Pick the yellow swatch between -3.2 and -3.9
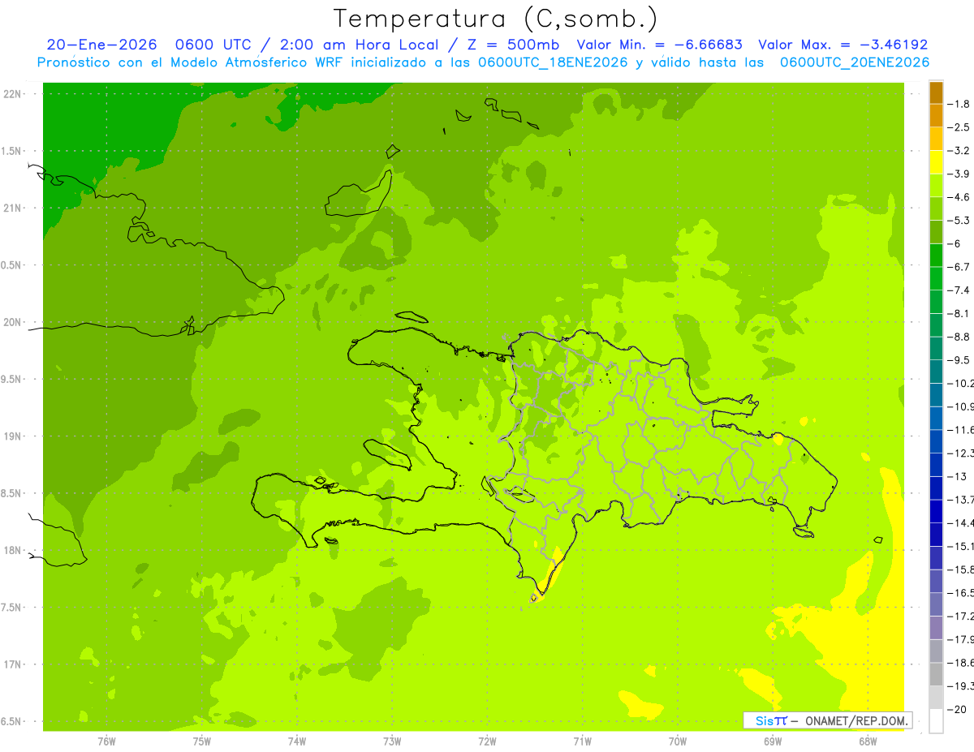Image resolution: width=974 pixels, height=752 pixels. point(936,162)
